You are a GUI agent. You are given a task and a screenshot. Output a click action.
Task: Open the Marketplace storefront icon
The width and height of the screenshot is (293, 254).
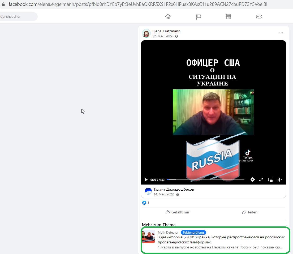[229, 17]
